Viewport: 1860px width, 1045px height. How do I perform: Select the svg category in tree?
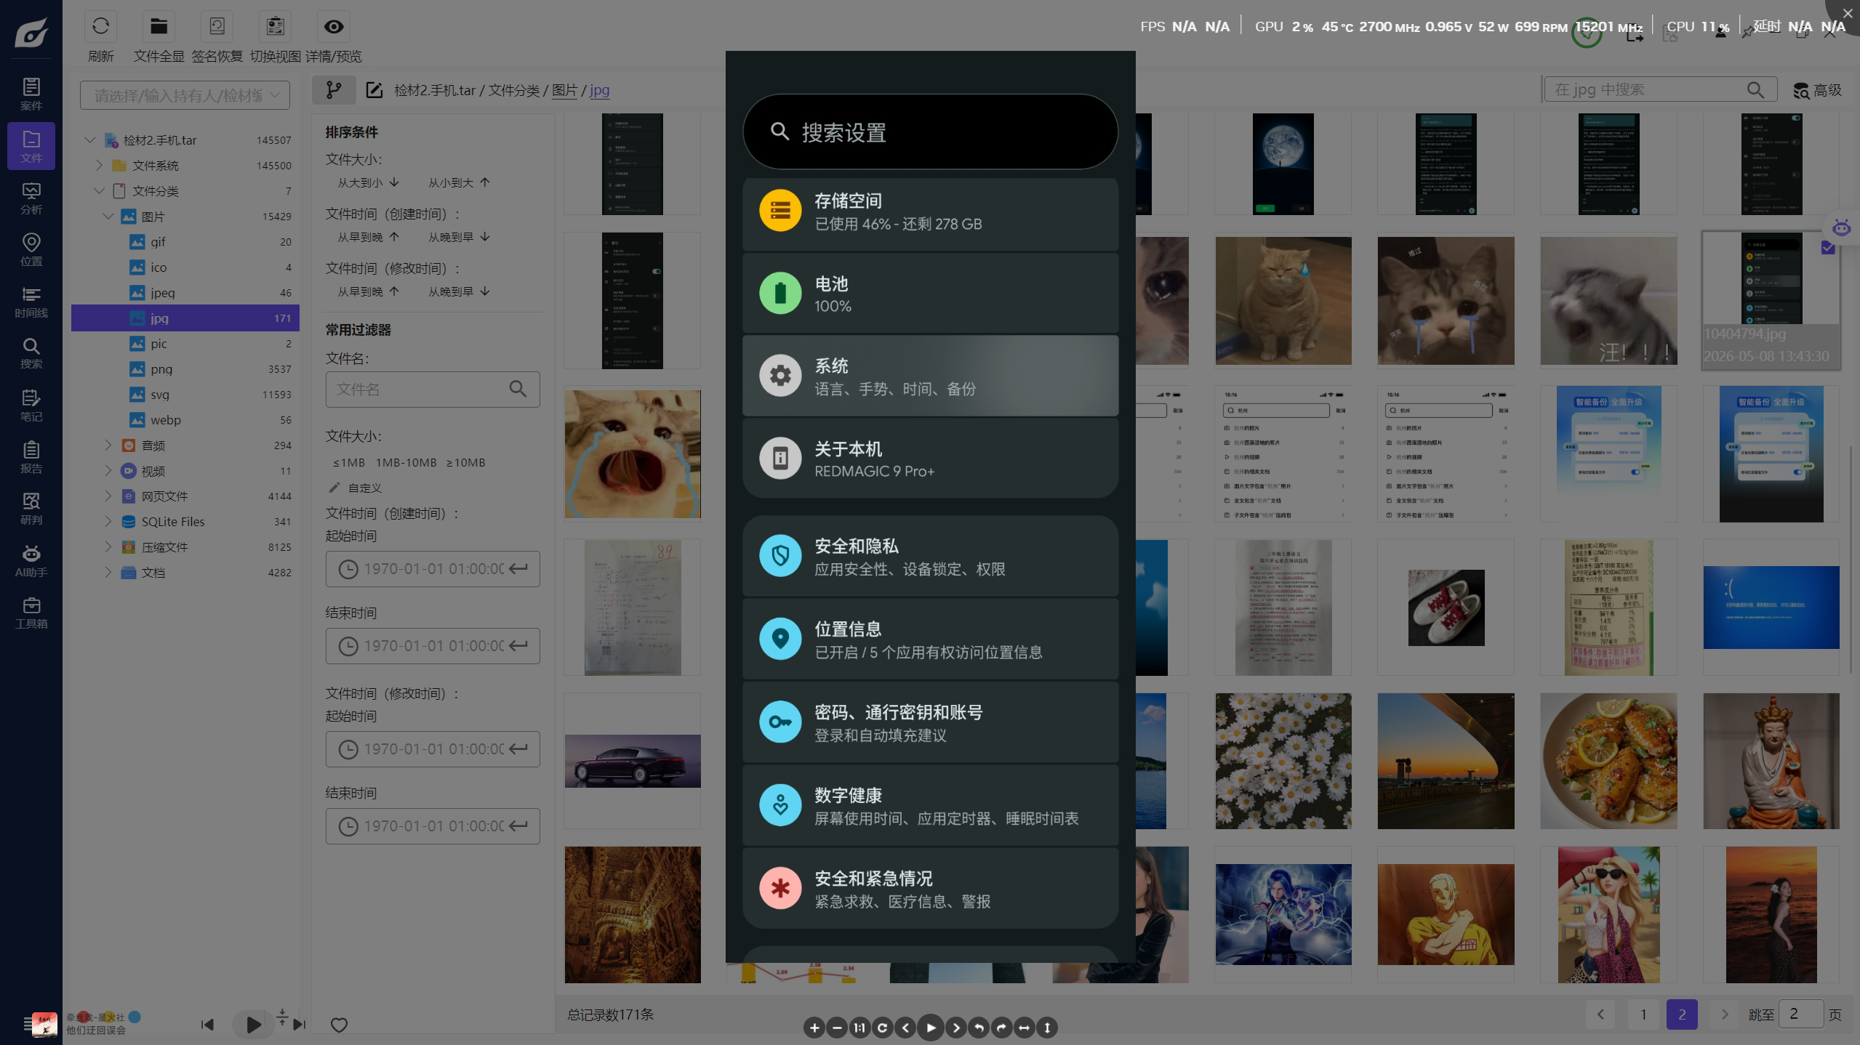click(x=185, y=395)
